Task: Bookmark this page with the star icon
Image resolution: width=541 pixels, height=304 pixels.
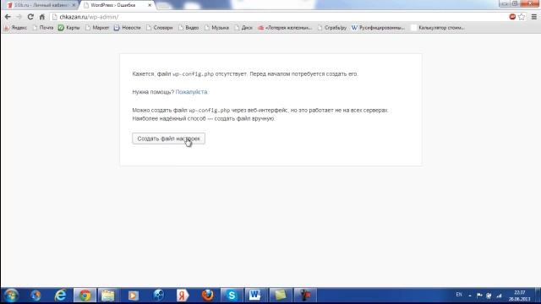Action: pos(522,17)
